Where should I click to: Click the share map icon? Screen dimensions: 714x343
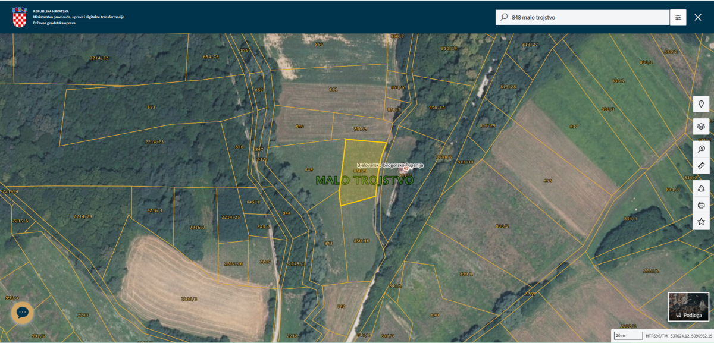(x=701, y=188)
